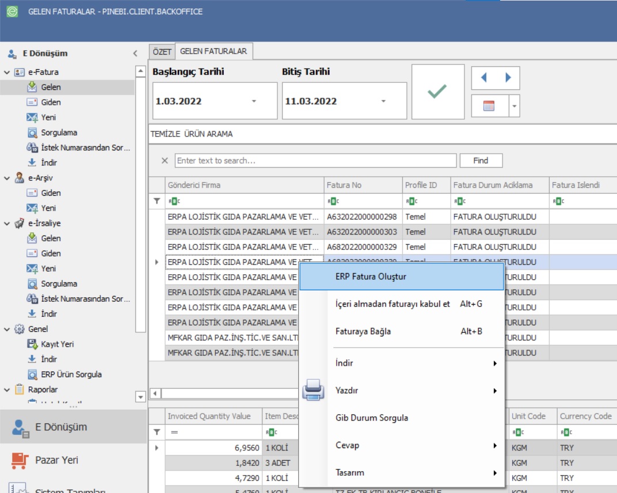Expand the calendar button dropdown arrow
The height and width of the screenshot is (493, 617).
tap(513, 106)
